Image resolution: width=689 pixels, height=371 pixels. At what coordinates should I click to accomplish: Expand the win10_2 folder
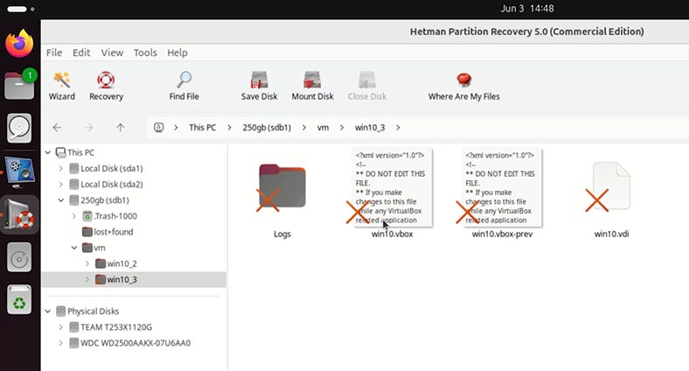(87, 263)
